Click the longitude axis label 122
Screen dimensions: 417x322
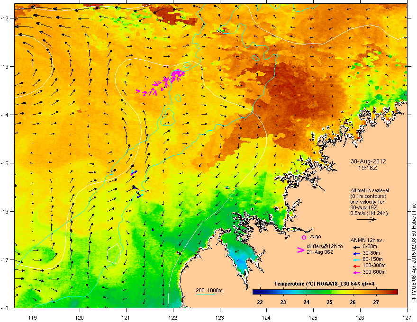(173, 317)
